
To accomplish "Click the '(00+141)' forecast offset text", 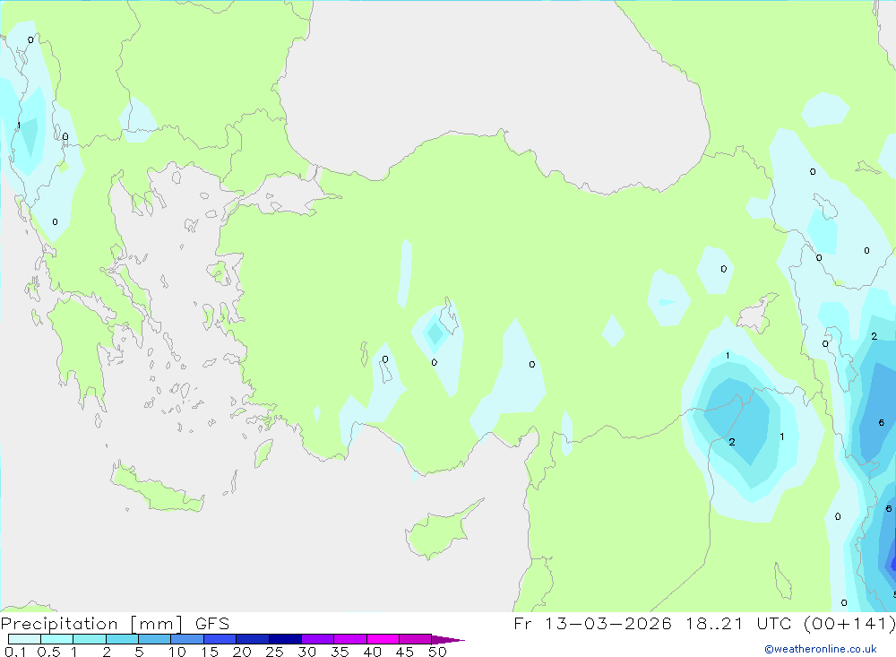I will (849, 623).
